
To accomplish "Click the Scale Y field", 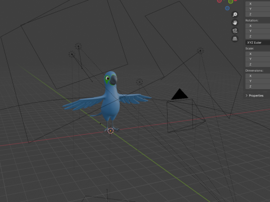I will (258, 59).
